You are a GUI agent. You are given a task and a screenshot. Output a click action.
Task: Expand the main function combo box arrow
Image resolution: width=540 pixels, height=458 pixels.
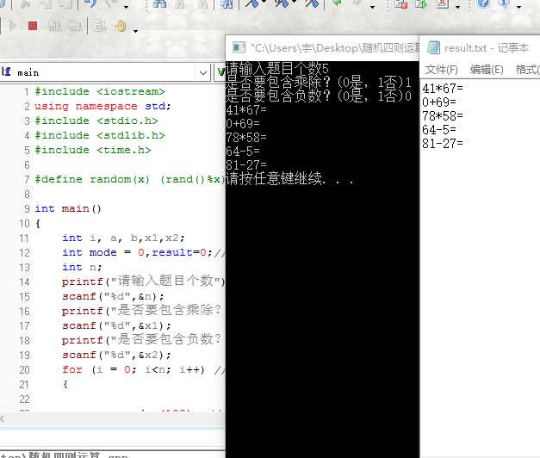[203, 72]
